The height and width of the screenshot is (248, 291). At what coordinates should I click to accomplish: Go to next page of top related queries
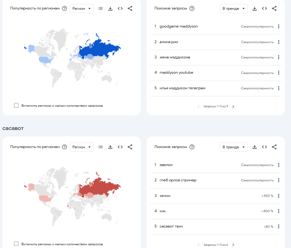click(233, 106)
